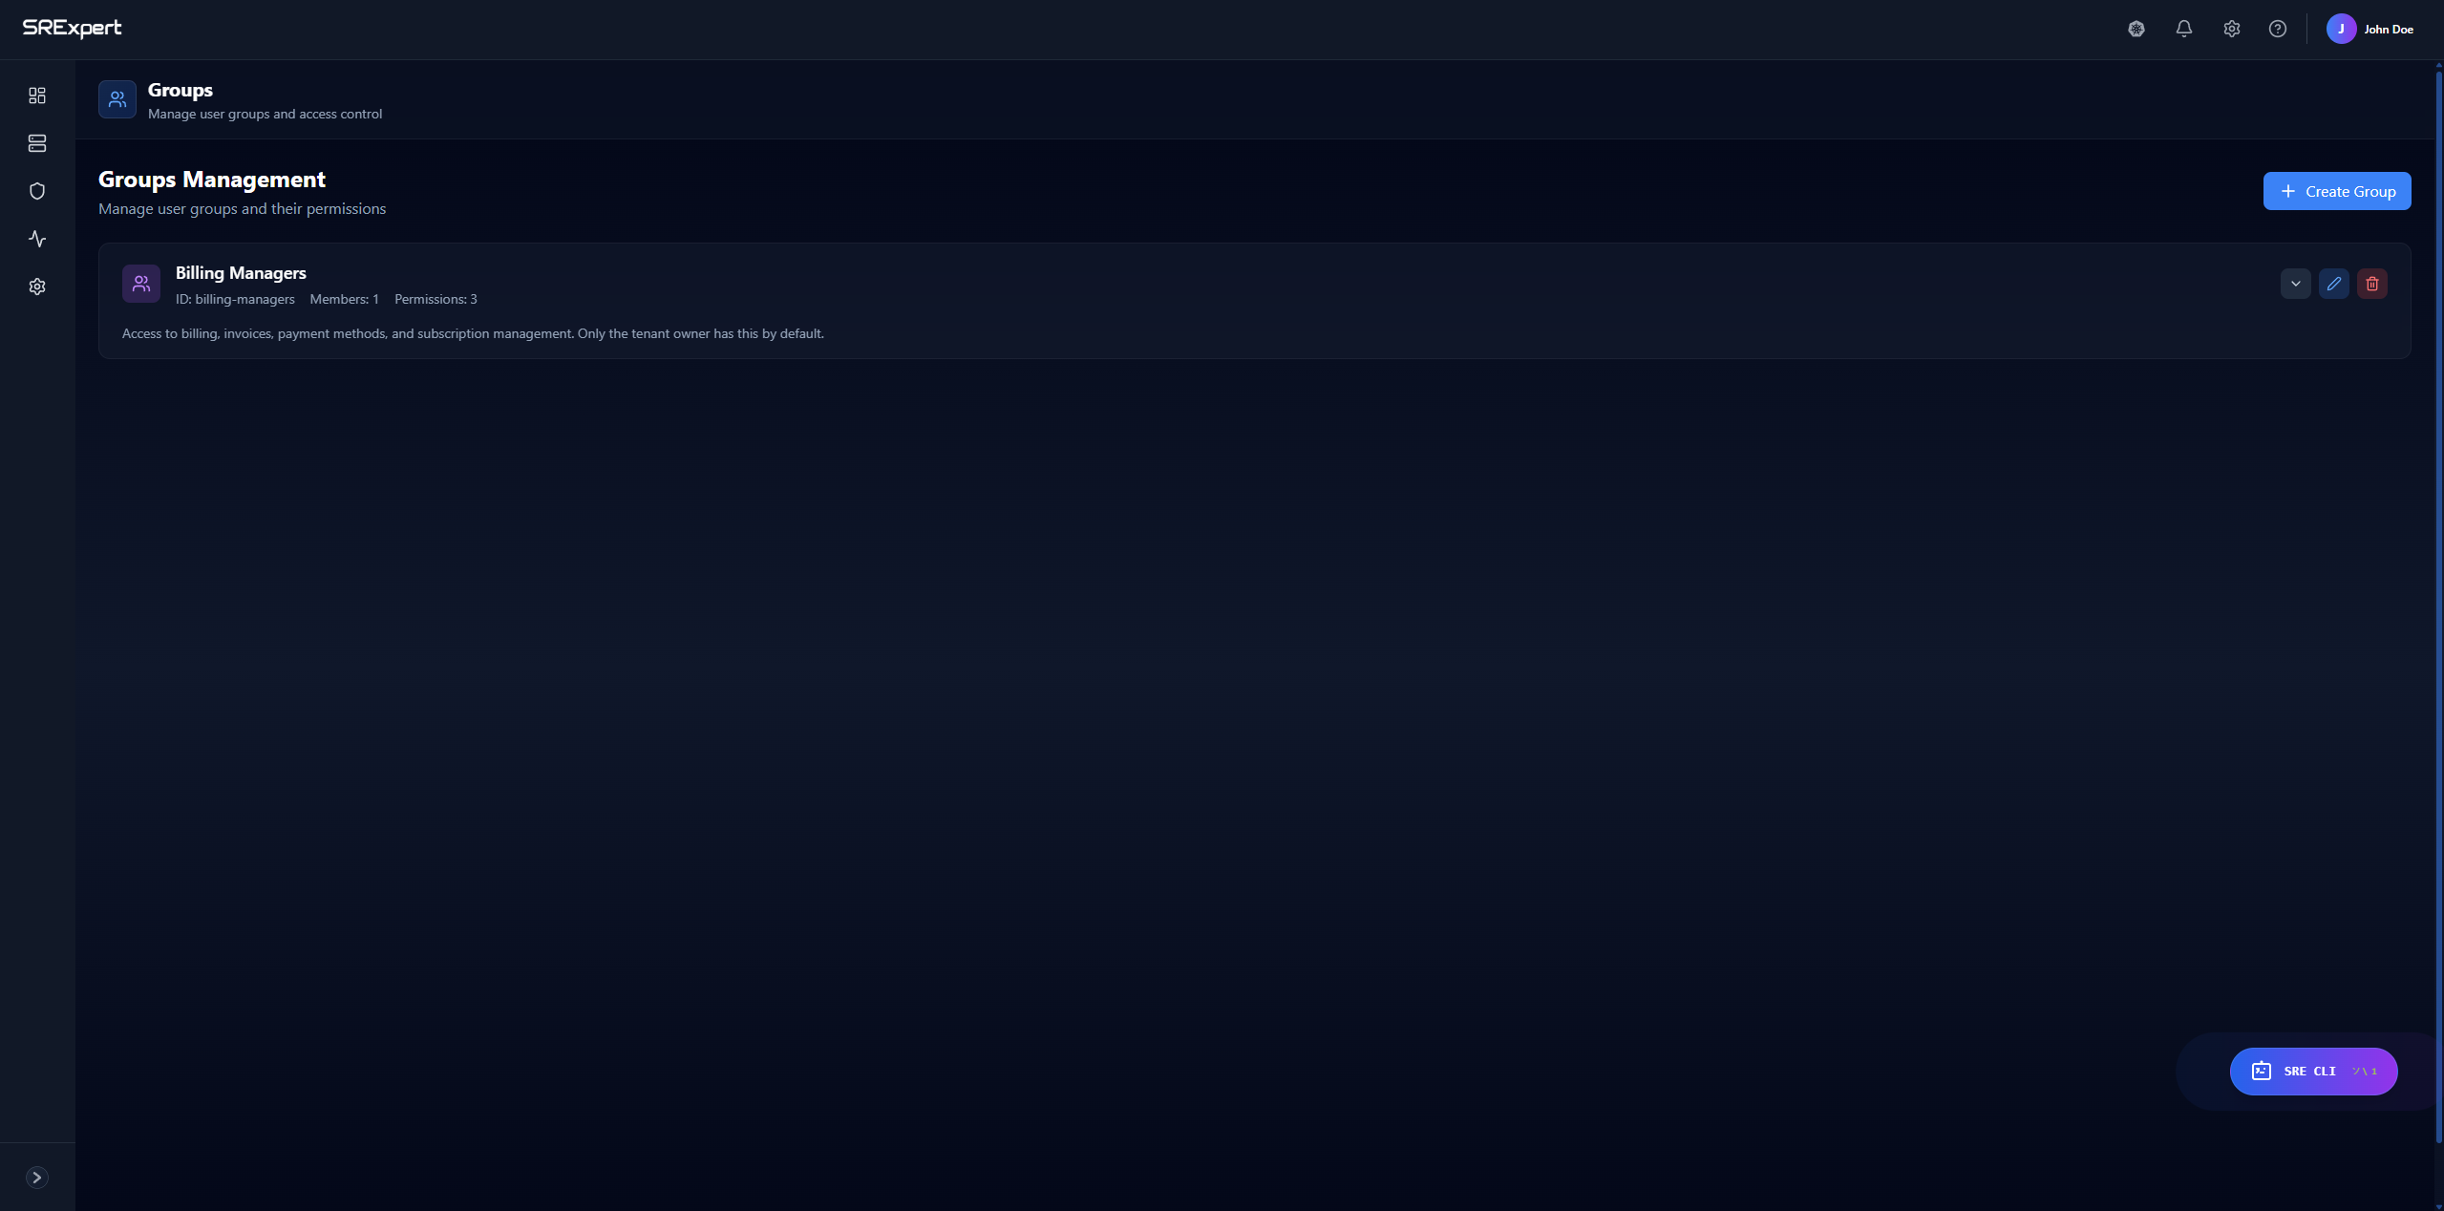Open the sidebar settings gear icon

[37, 287]
